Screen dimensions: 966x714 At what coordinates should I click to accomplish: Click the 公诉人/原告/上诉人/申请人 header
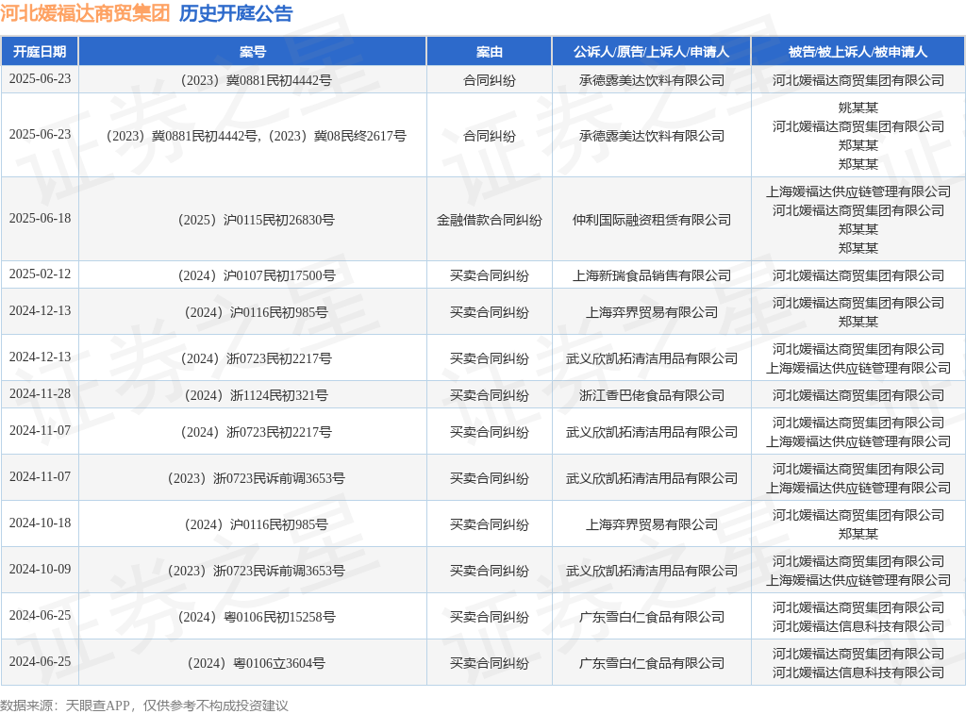[651, 52]
